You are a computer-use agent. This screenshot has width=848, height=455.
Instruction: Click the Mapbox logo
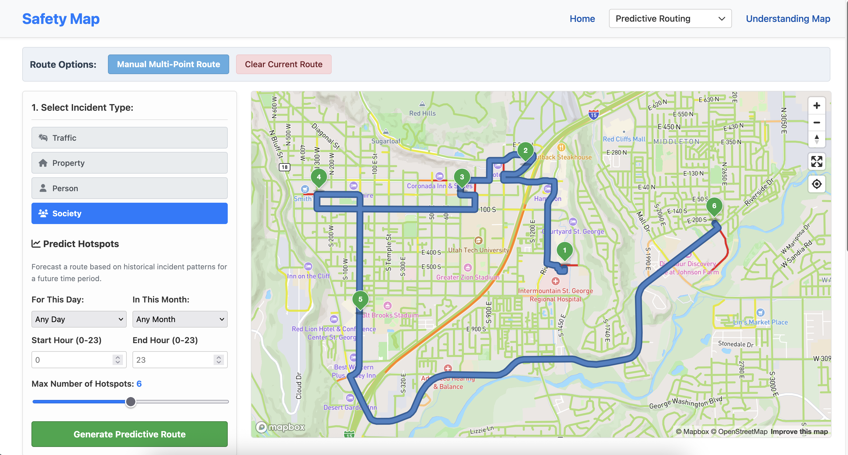click(281, 427)
